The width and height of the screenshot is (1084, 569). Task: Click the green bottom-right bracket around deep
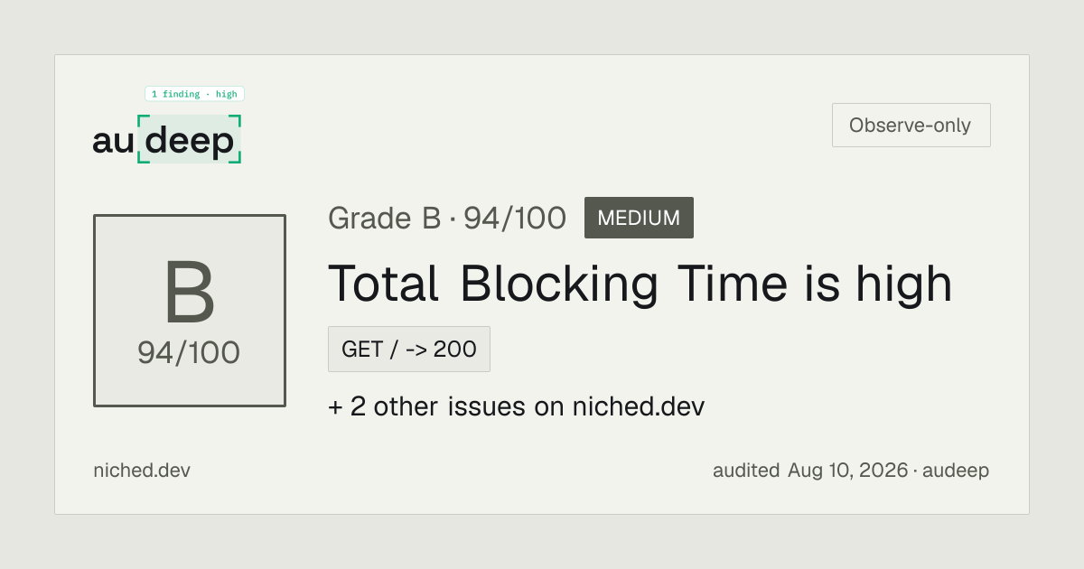(x=236, y=158)
